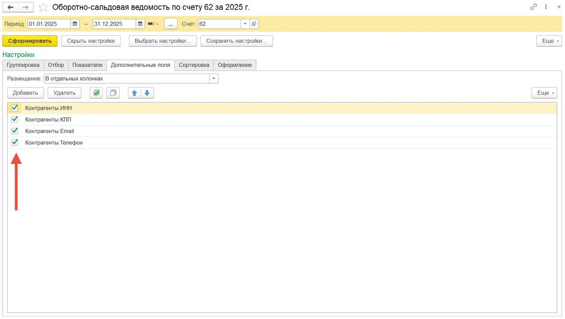
Task: Toggle the Контрагенты.ИНН checkbox
Action: [15, 108]
